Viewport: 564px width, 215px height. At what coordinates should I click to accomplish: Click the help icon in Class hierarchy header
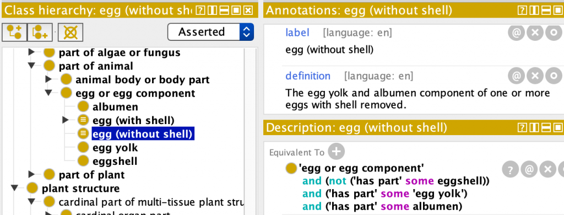tap(200, 11)
